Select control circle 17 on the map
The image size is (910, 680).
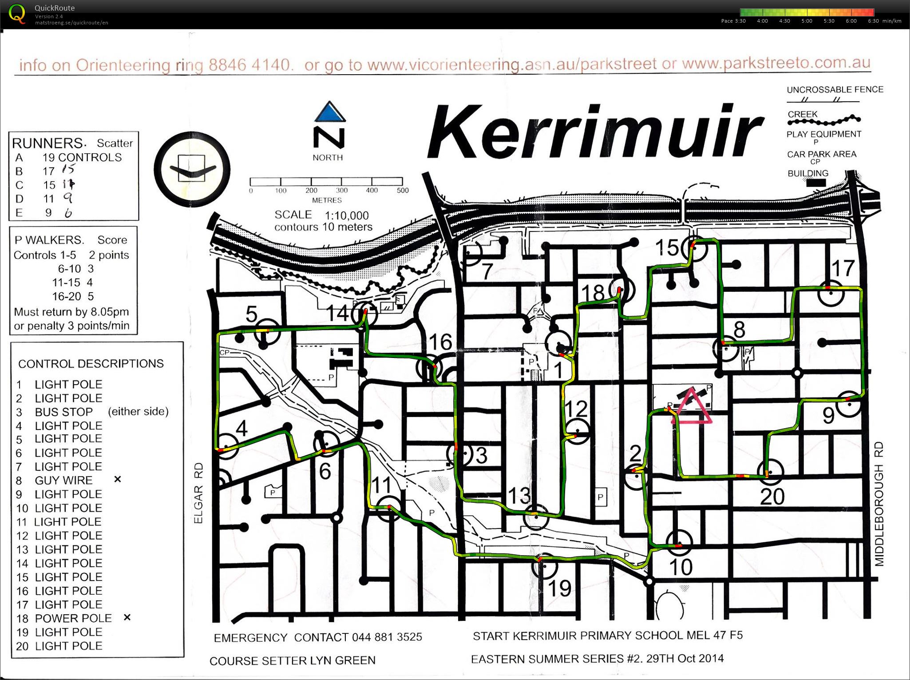click(831, 293)
